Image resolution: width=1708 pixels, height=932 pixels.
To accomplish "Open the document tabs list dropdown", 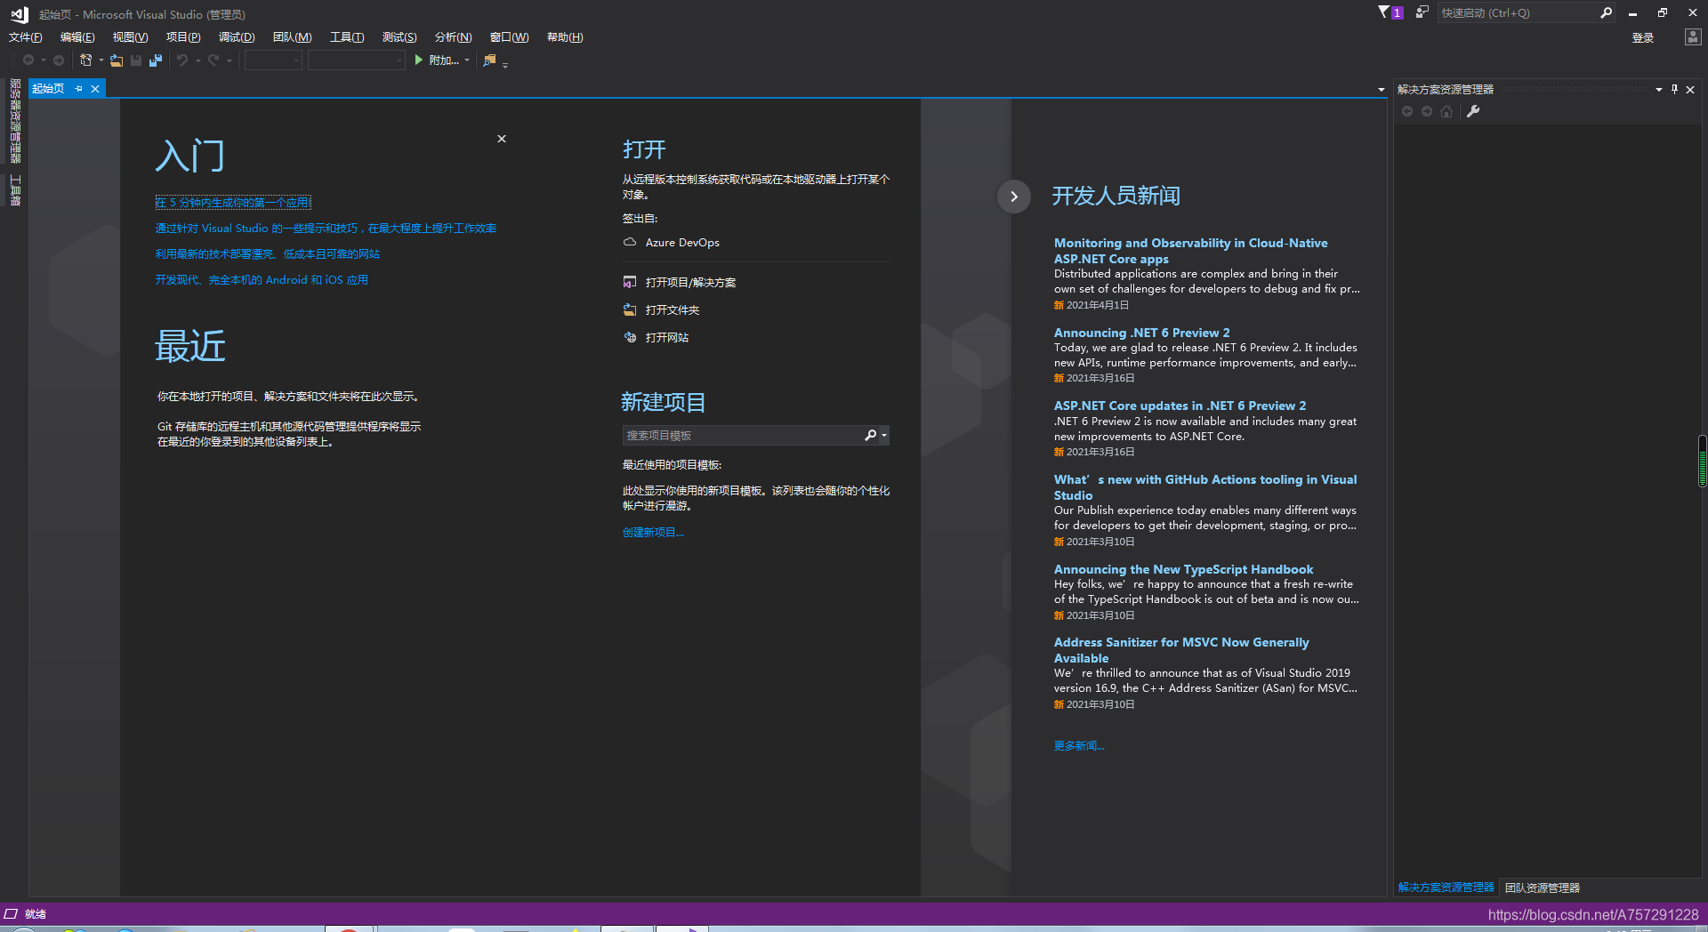I will pos(1381,90).
